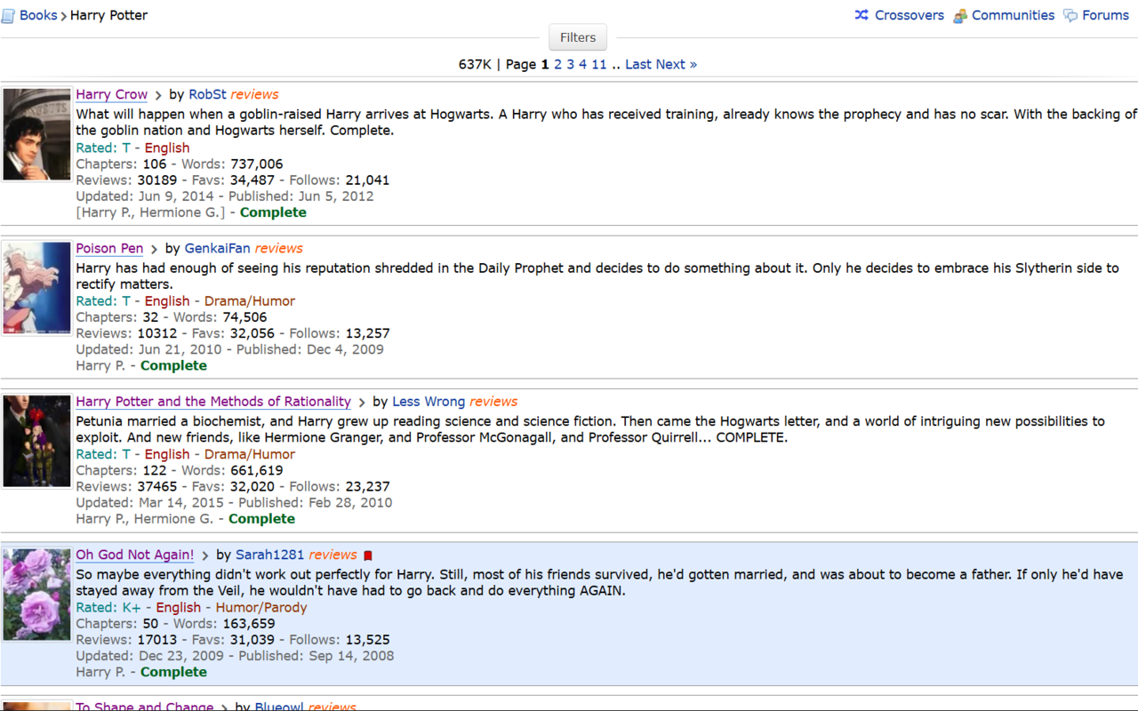
Task: Click the current page number "1"
Action: (545, 64)
